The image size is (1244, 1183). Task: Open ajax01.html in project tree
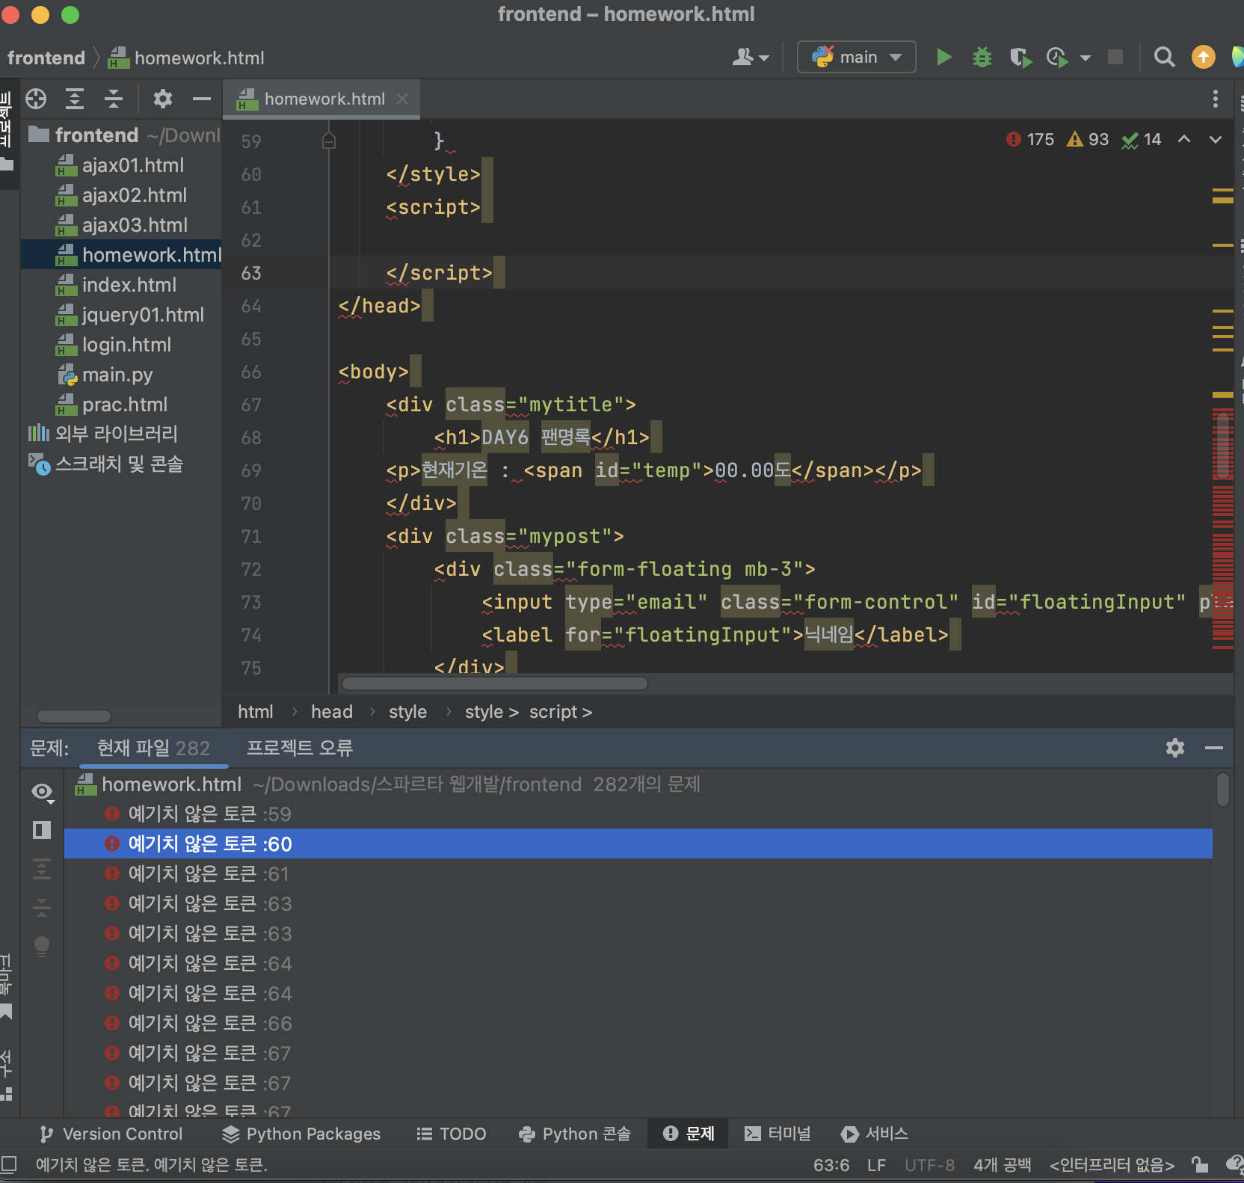[x=120, y=165]
